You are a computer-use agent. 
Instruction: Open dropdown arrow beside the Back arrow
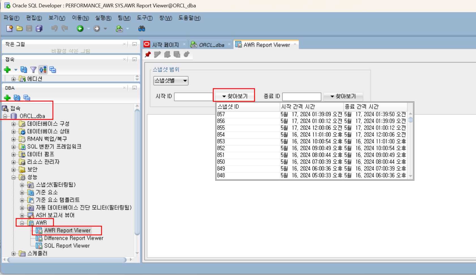pos(89,29)
